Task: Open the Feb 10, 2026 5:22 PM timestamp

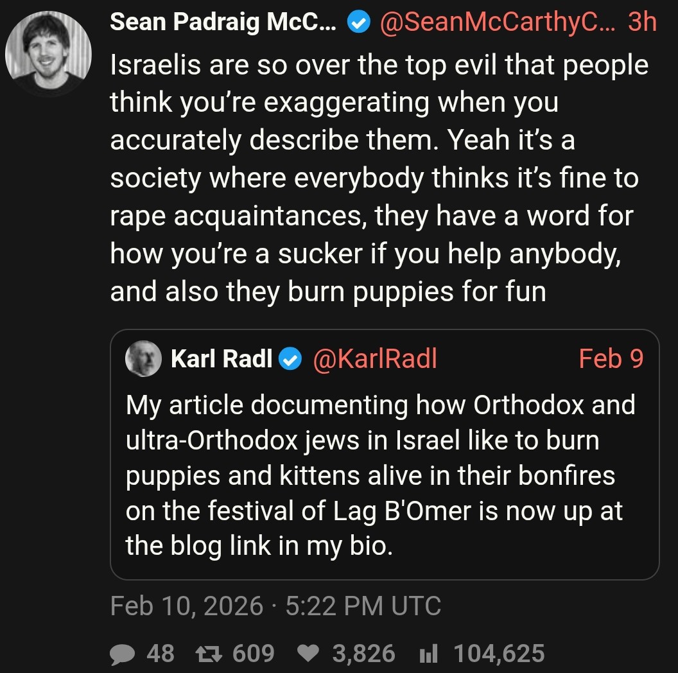Action: pyautogui.click(x=275, y=606)
